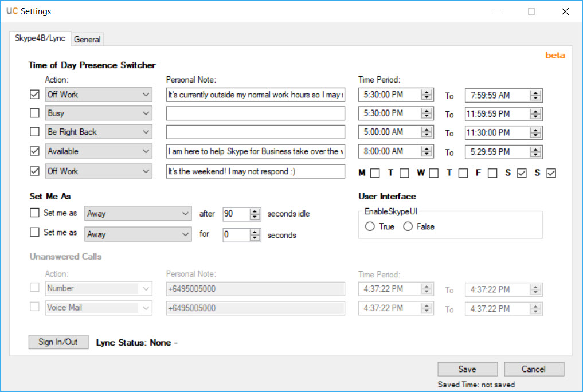Screen dimensions: 583x392
Task: Enable 'Set me as' after idle checkbox
Action: point(34,213)
